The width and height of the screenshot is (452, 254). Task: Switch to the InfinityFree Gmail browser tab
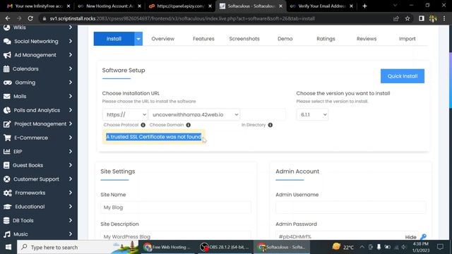(38, 6)
